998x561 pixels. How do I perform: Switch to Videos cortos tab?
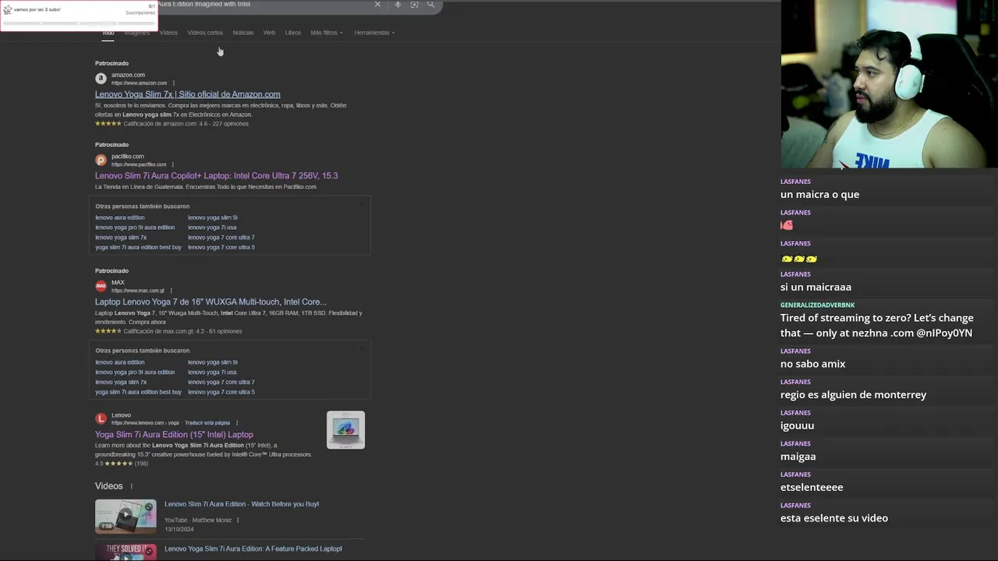pyautogui.click(x=205, y=33)
